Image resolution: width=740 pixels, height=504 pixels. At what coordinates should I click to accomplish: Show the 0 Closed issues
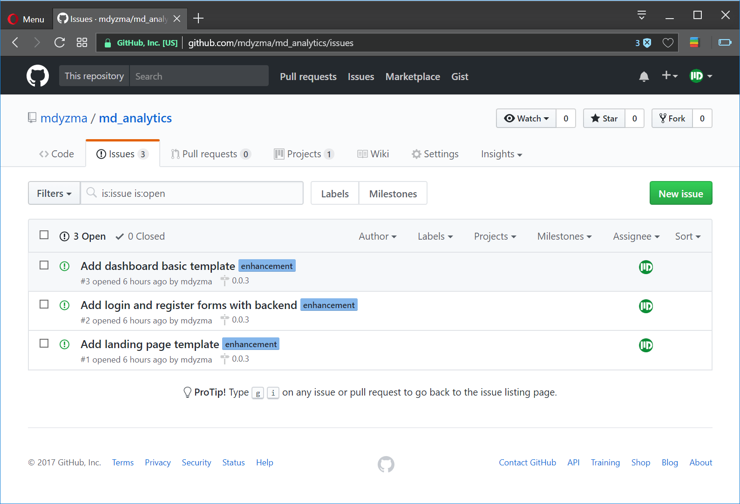140,236
